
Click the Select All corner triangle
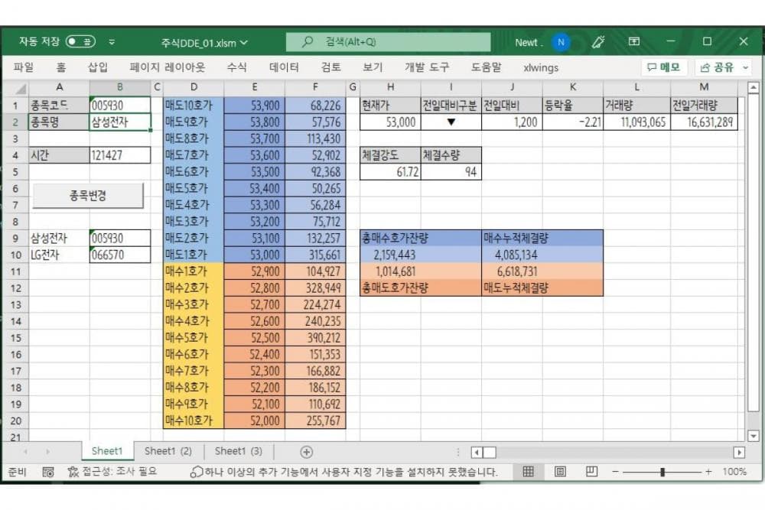20,88
